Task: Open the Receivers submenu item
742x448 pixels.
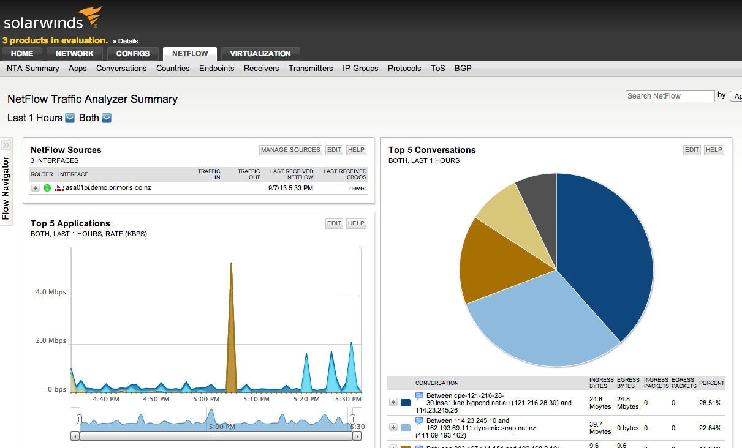Action: (x=262, y=69)
